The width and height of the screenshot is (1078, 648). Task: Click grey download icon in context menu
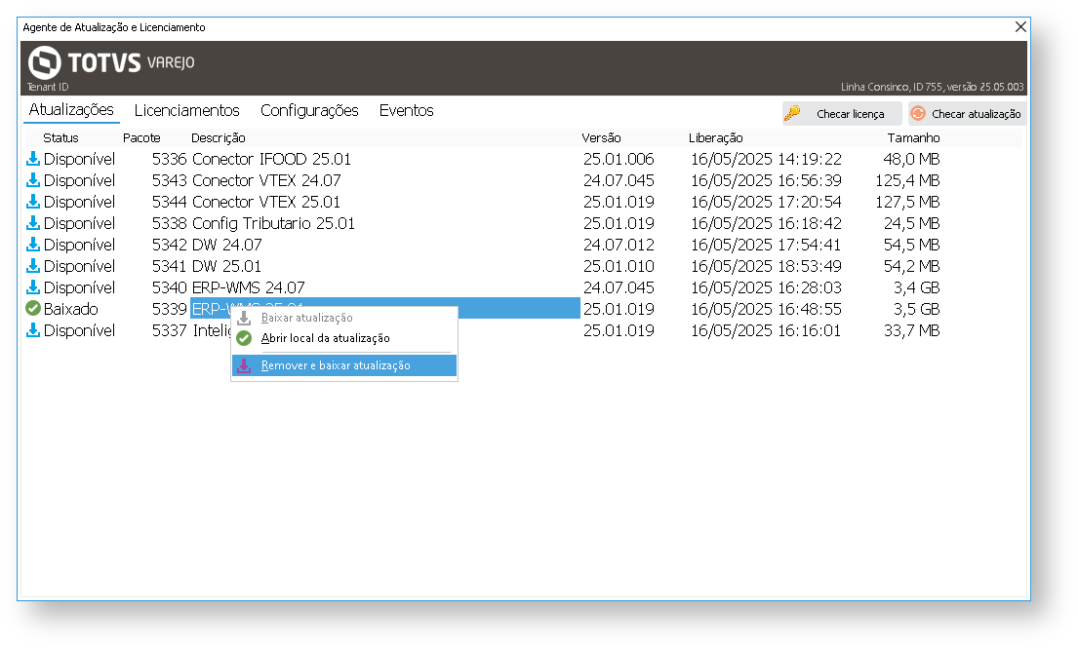pos(244,318)
